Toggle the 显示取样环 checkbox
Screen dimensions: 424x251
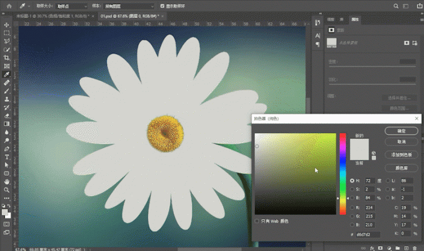click(161, 6)
